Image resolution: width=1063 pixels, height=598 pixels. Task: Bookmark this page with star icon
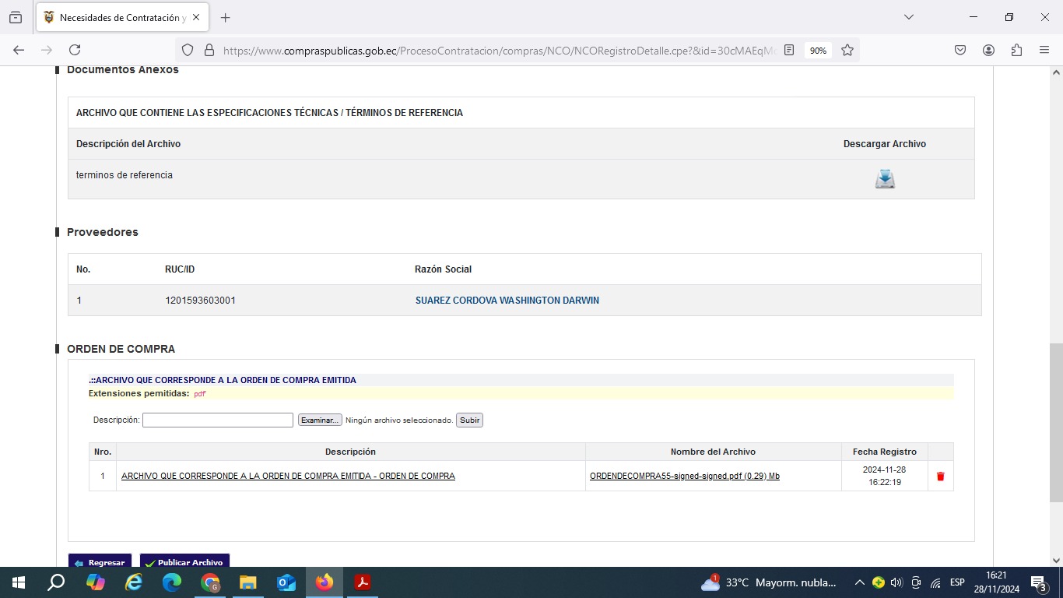847,50
